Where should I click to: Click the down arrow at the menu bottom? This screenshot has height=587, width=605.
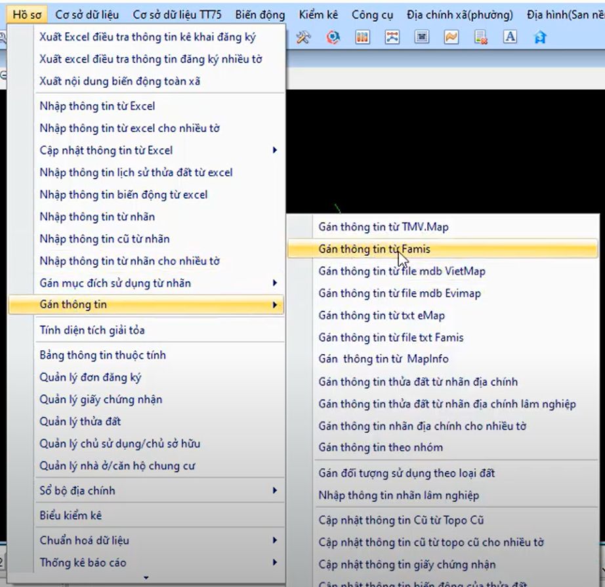click(146, 578)
